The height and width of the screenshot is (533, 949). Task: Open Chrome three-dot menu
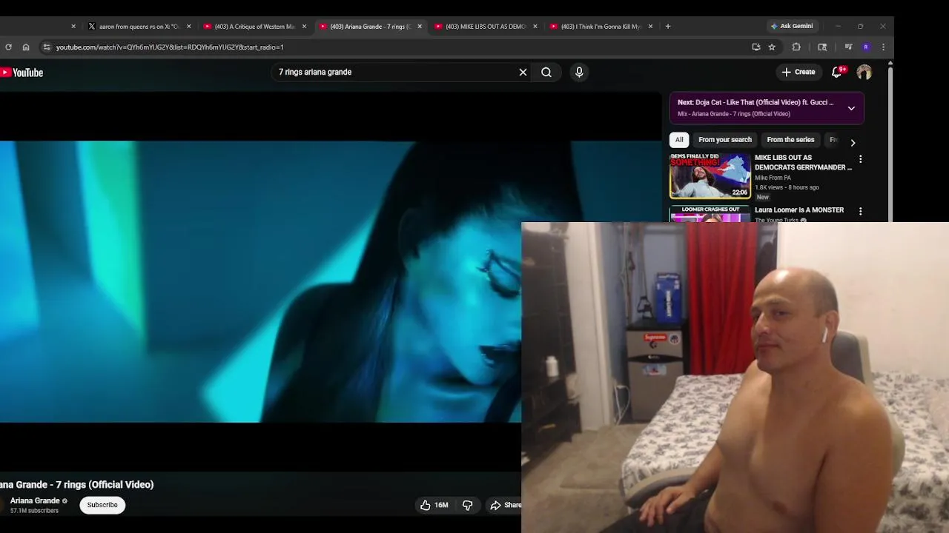pyautogui.click(x=883, y=47)
